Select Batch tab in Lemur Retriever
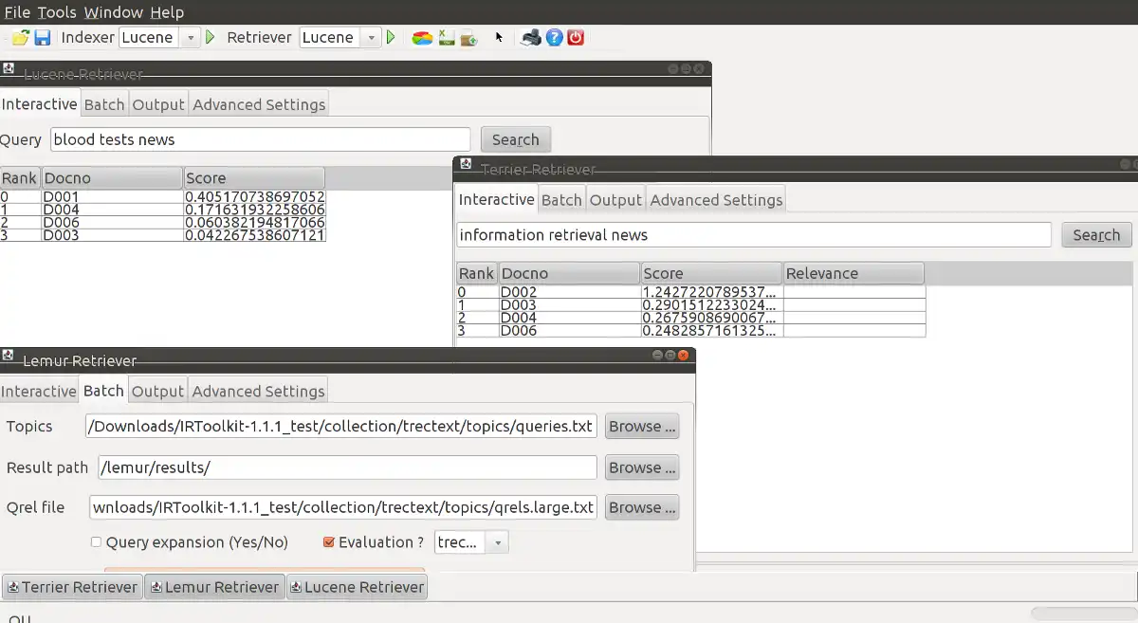 103,391
